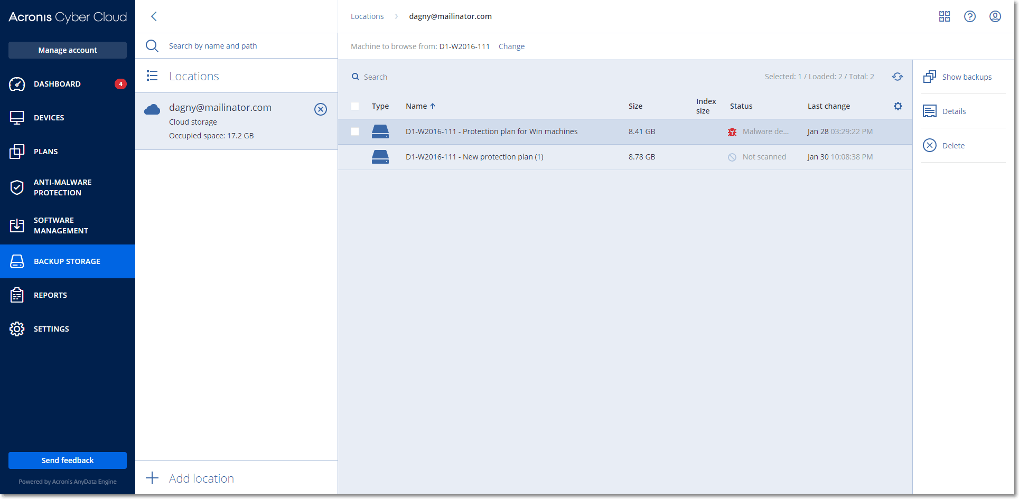Screen dimensions: 1019x499
Task: Open the Reports section
Action: (x=68, y=295)
